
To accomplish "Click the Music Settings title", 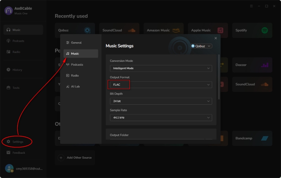I will tap(119, 46).
